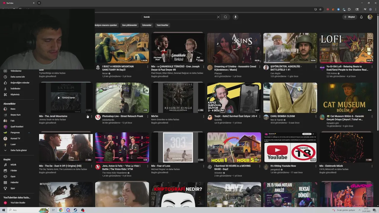
Task: Click the search magnifier button
Action: [x=225, y=17]
